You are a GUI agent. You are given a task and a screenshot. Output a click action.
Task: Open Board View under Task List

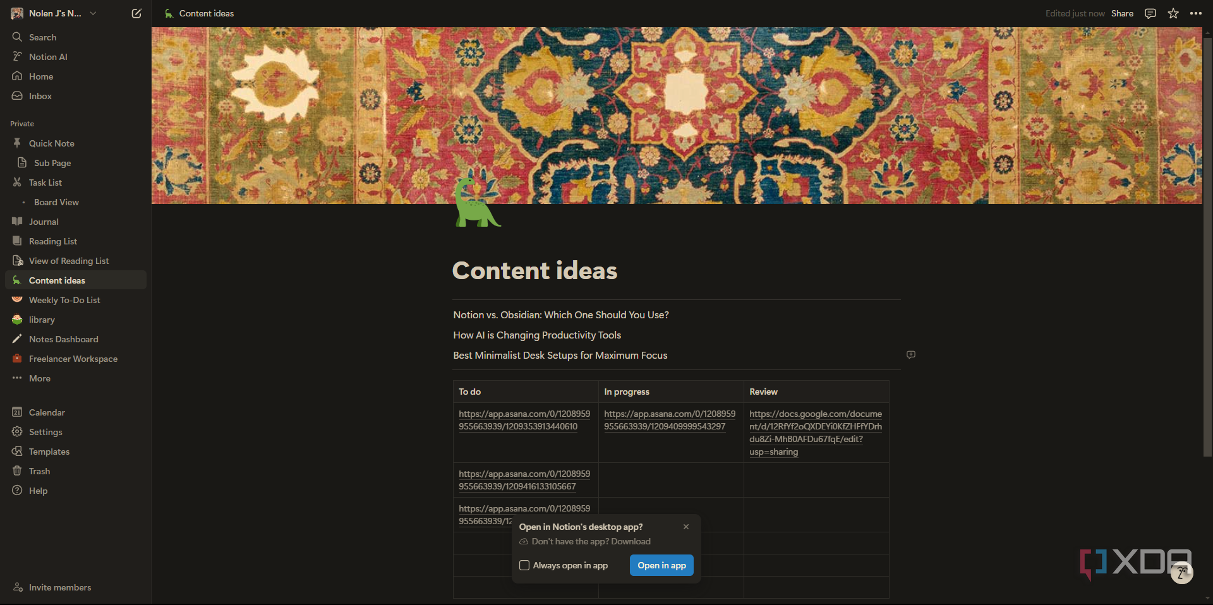click(x=76, y=202)
